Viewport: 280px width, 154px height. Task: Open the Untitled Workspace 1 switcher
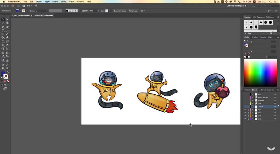[238, 6]
